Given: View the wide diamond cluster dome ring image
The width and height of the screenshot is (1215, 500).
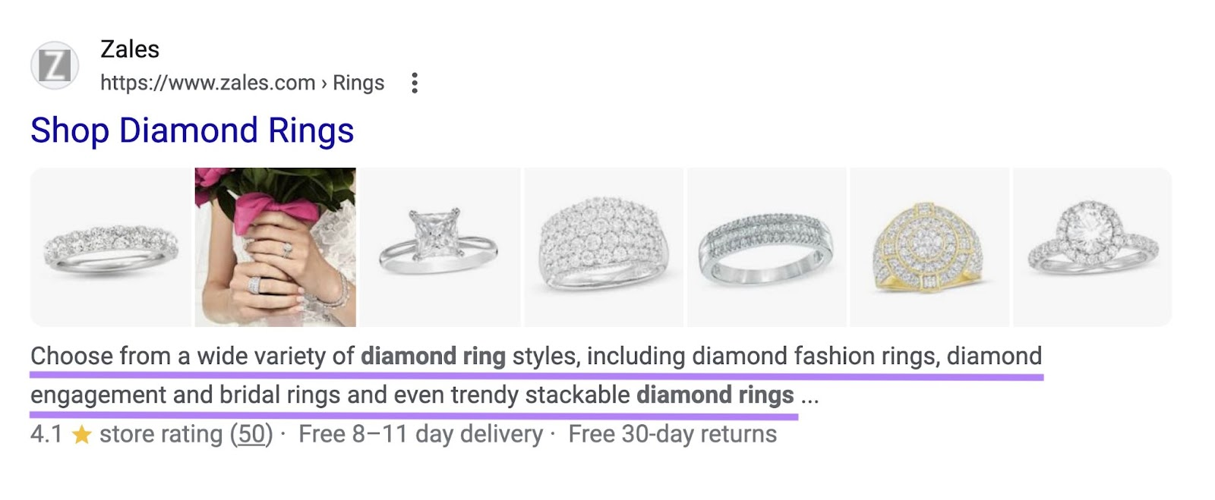Looking at the screenshot, I should (604, 247).
